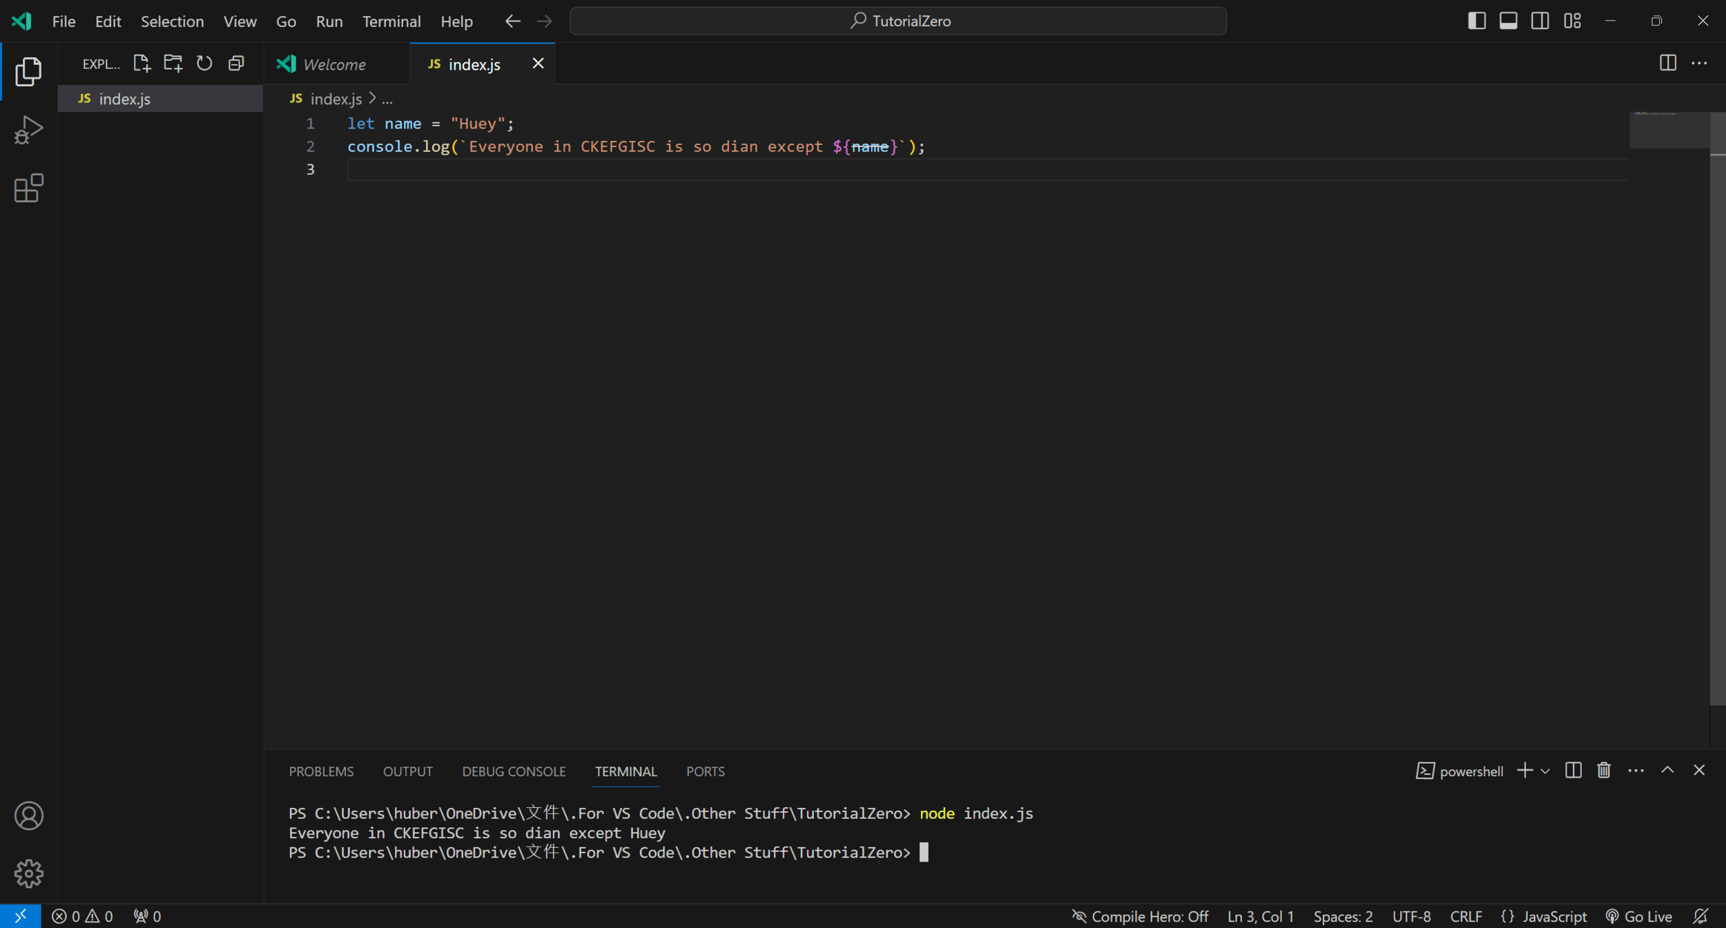The width and height of the screenshot is (1726, 928).
Task: Click the TutorialZero command center search box
Action: (x=898, y=21)
